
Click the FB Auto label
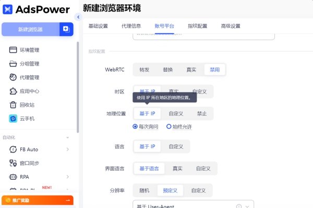click(29, 149)
